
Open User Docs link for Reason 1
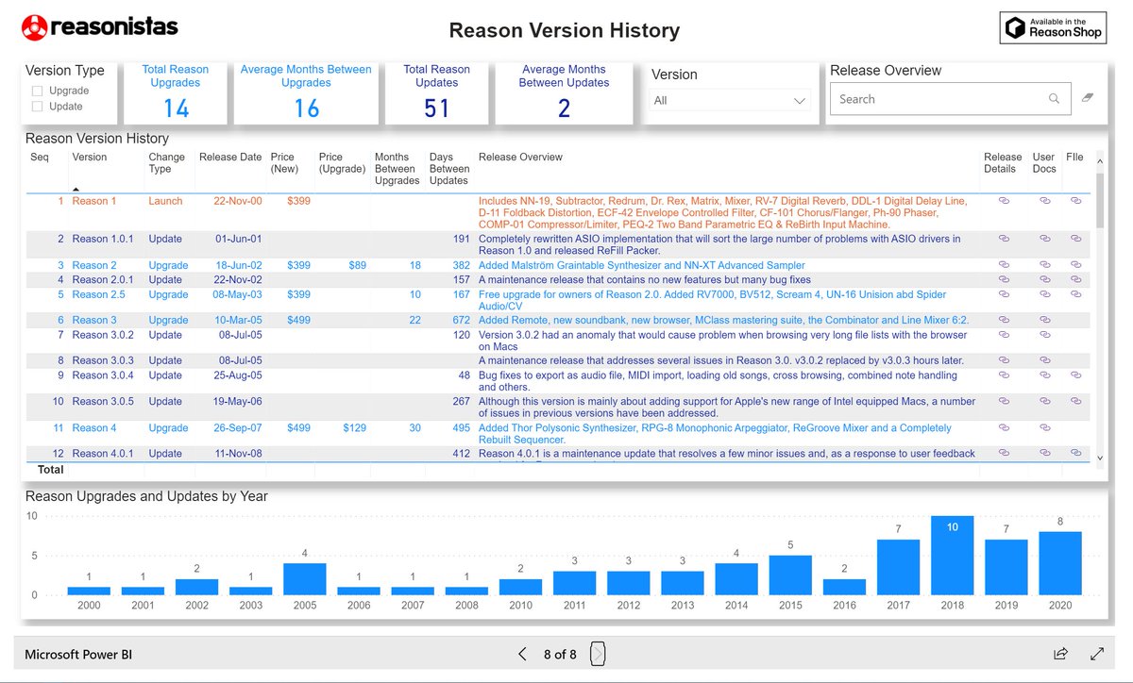pyautogui.click(x=1044, y=201)
